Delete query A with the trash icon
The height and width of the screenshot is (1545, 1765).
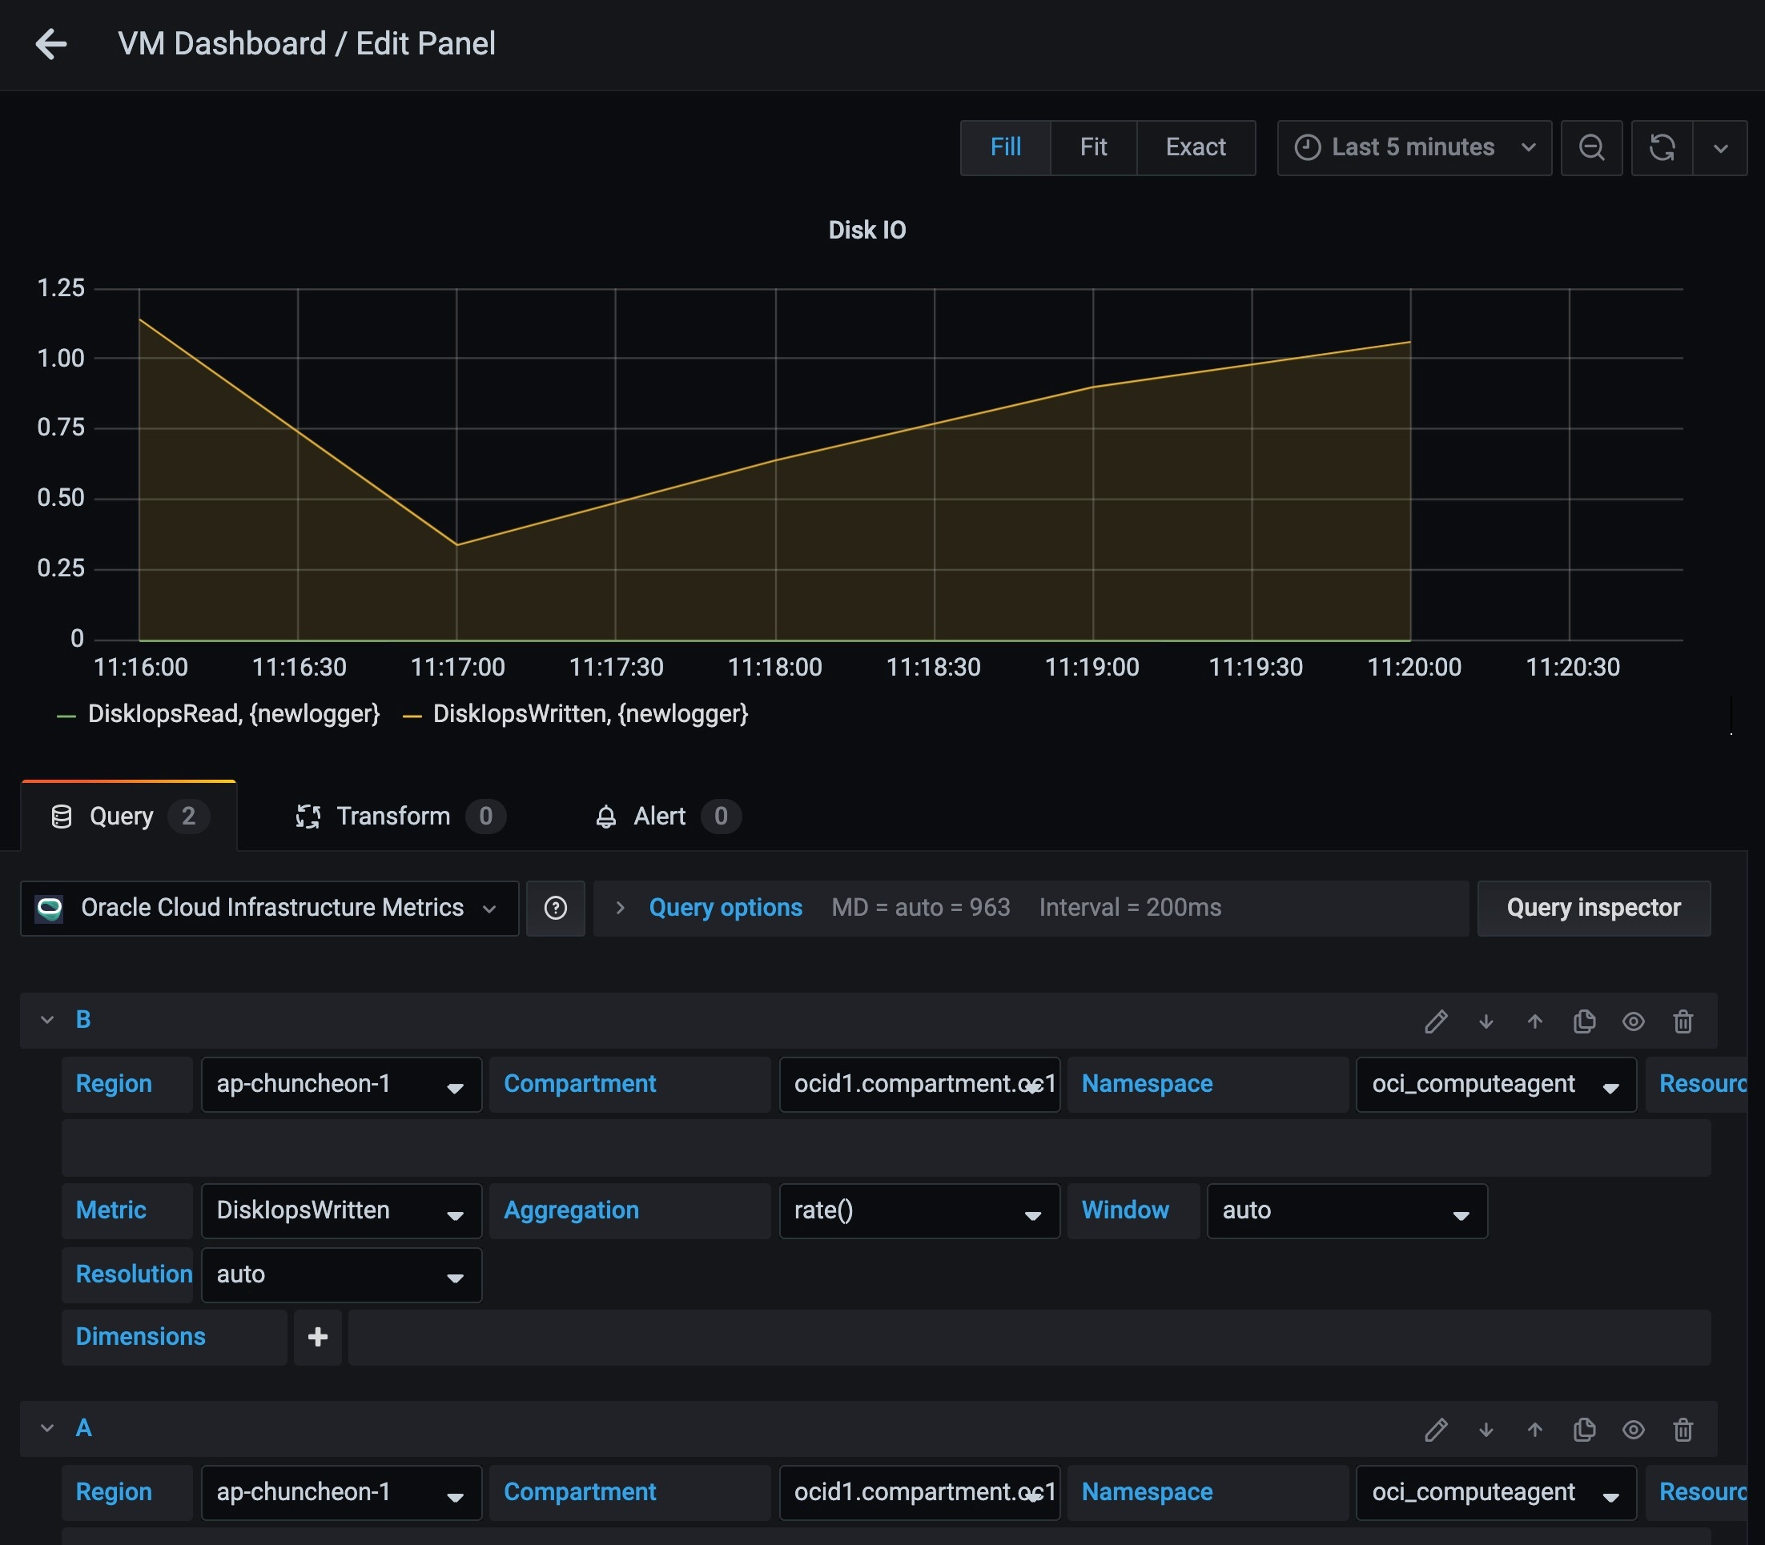[x=1683, y=1430]
